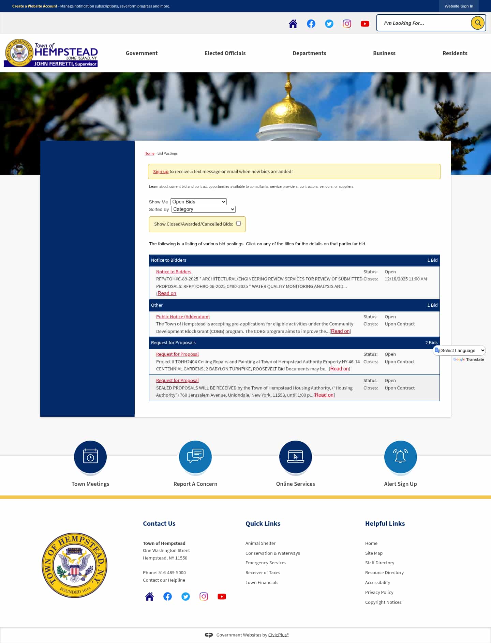Image resolution: width=491 pixels, height=643 pixels.
Task: Open the Public Notice (Addendum) link
Action: [183, 317]
